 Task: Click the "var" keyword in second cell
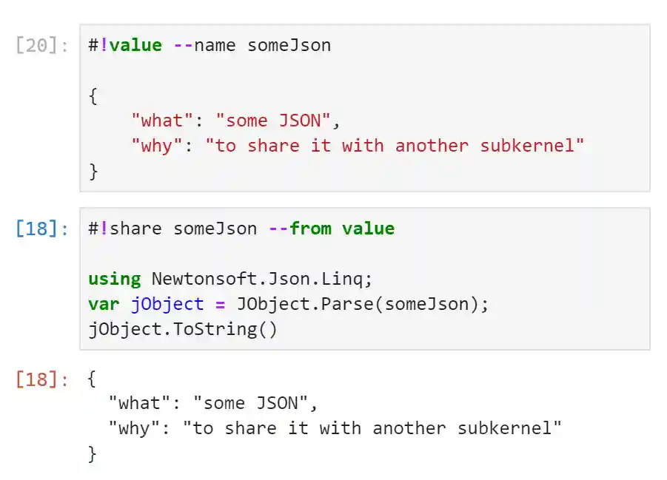(104, 304)
